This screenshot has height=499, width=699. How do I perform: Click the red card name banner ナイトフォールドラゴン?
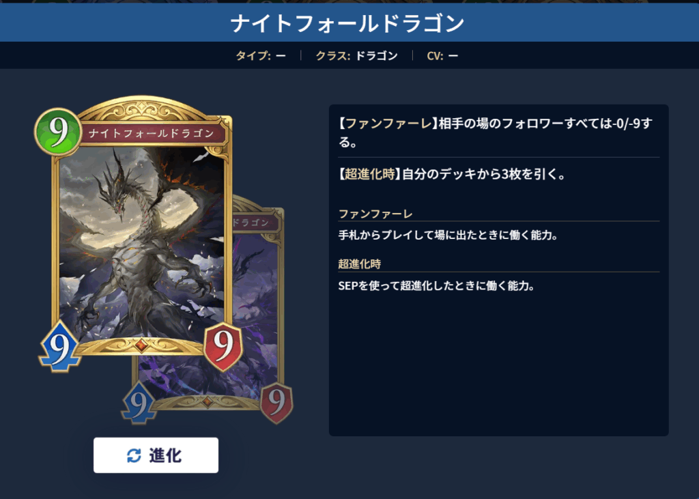click(x=152, y=133)
